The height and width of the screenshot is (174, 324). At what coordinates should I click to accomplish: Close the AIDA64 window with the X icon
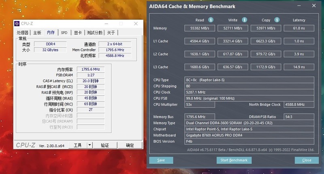click(x=314, y=6)
